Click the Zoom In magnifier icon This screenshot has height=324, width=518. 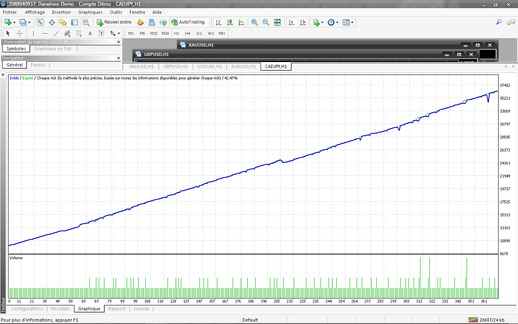coord(255,22)
